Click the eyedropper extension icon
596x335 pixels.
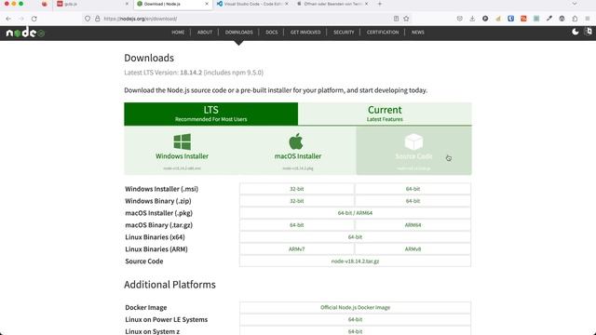click(549, 19)
